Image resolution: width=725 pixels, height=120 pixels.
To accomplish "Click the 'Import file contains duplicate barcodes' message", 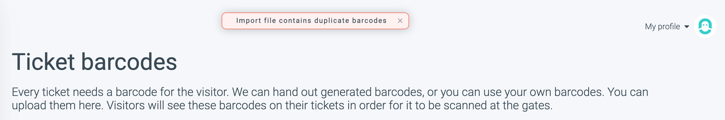I will [x=311, y=21].
